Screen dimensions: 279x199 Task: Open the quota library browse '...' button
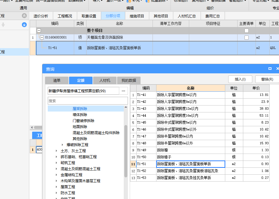pyautogui.click(x=123, y=91)
